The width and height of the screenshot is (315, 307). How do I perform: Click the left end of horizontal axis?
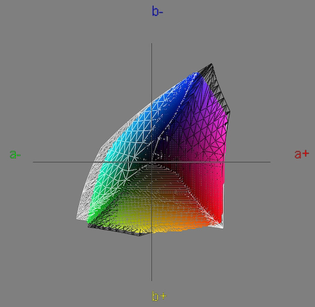34,162
